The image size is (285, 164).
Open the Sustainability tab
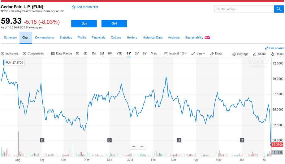[x=194, y=38]
